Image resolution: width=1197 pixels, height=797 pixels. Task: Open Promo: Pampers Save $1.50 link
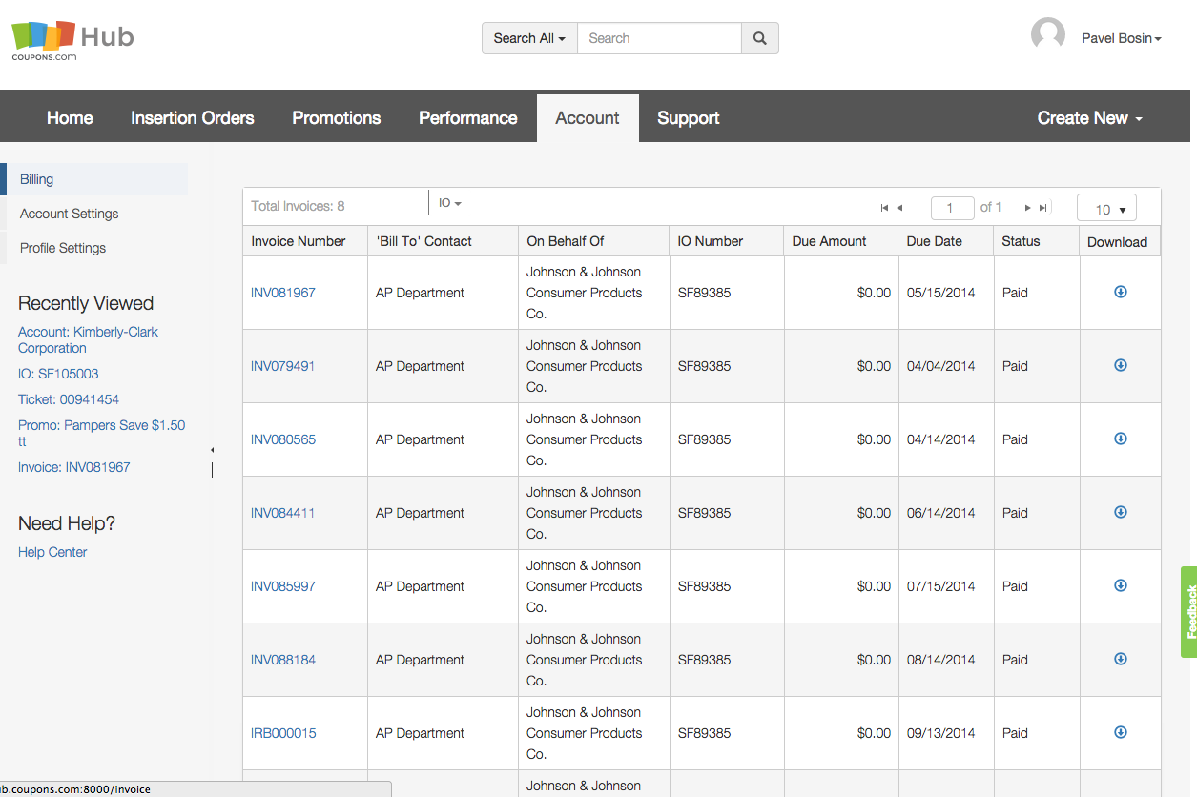[x=101, y=433]
